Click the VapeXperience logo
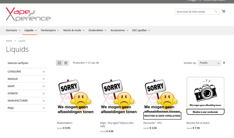Screen dimensions: 234x138 click(28, 14)
